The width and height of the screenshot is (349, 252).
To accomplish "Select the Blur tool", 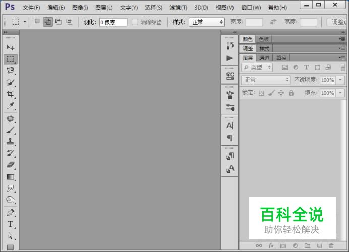I will [x=10, y=188].
